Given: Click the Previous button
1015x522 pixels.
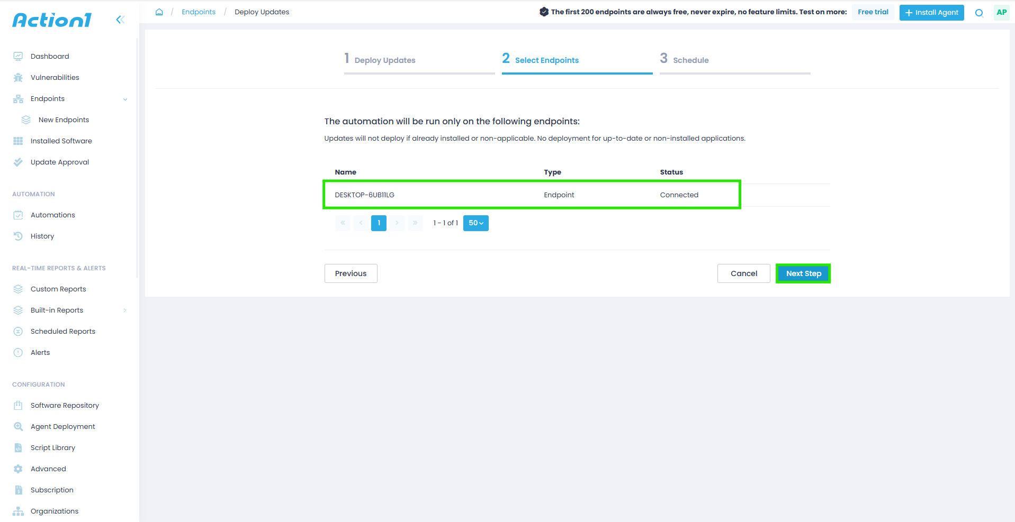Looking at the screenshot, I should click(351, 273).
